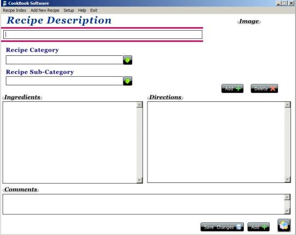Click Directions scrollbar up arrow
Image resolution: width=296 pixels, height=235 pixels.
[x=288, y=105]
